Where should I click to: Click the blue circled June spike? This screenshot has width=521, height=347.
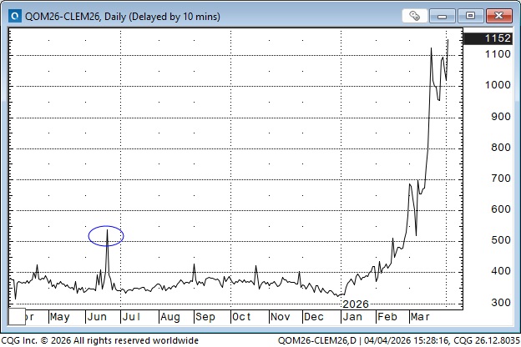click(106, 236)
